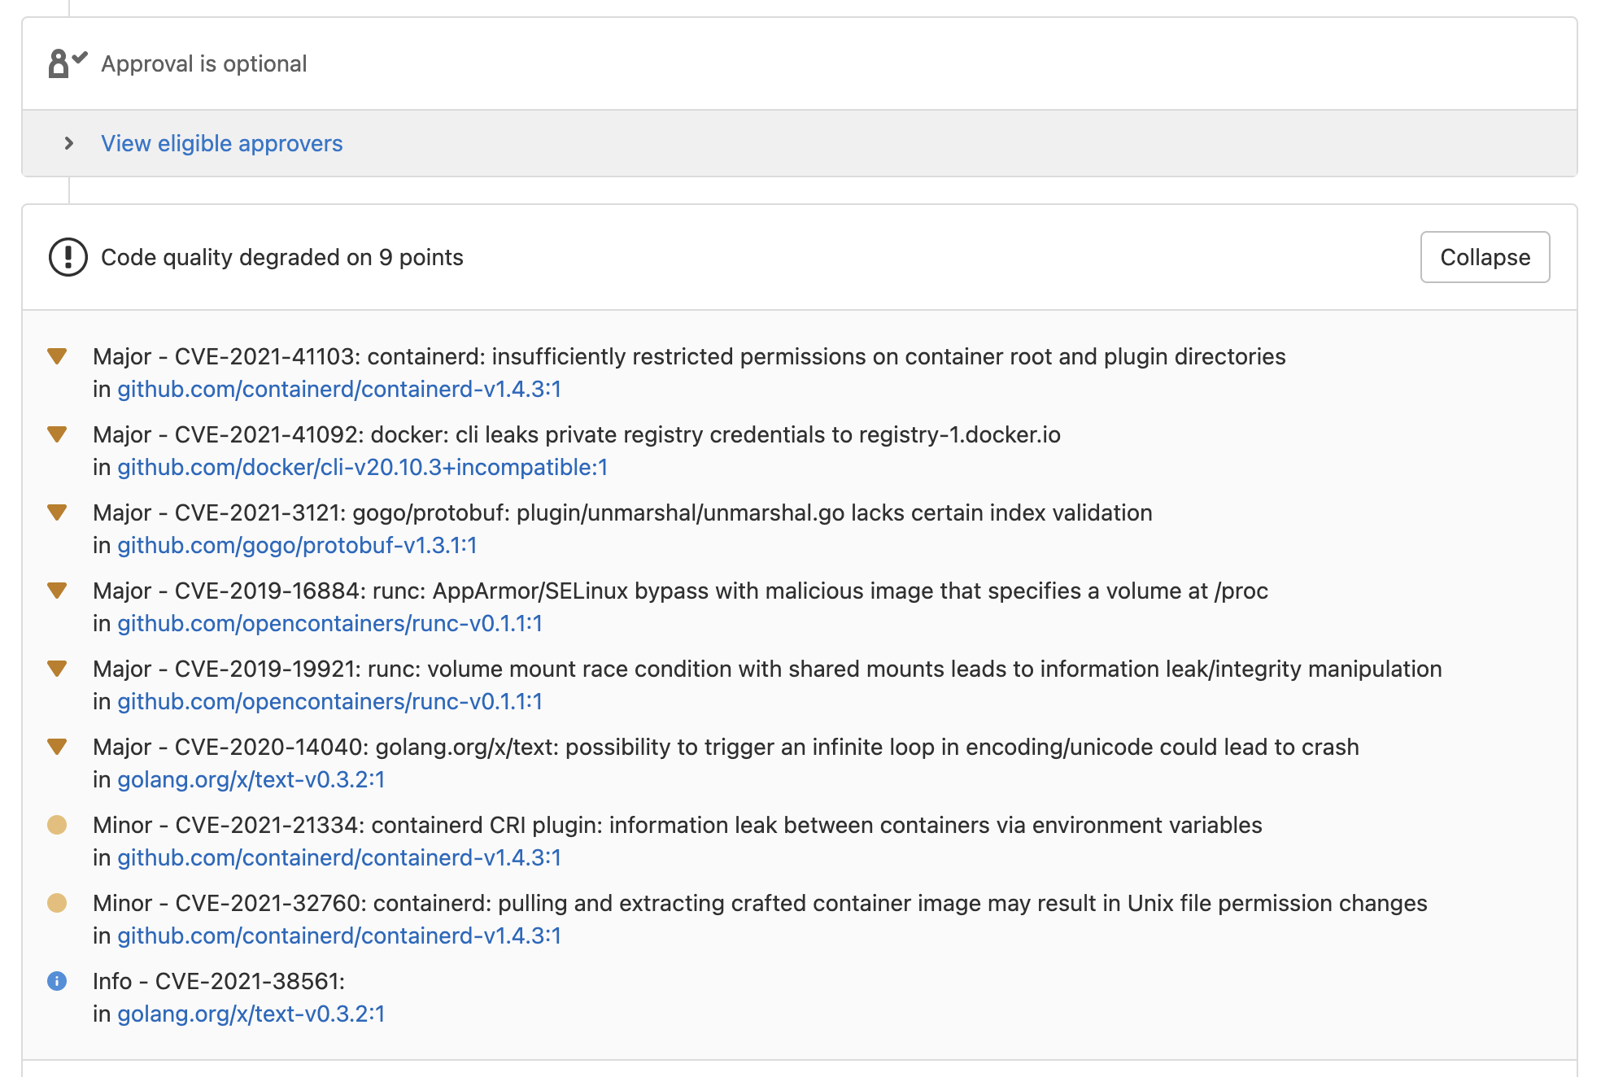Image resolution: width=1601 pixels, height=1077 pixels.
Task: Click the Major indicator beside CVE-2019-19921
Action: click(x=57, y=668)
